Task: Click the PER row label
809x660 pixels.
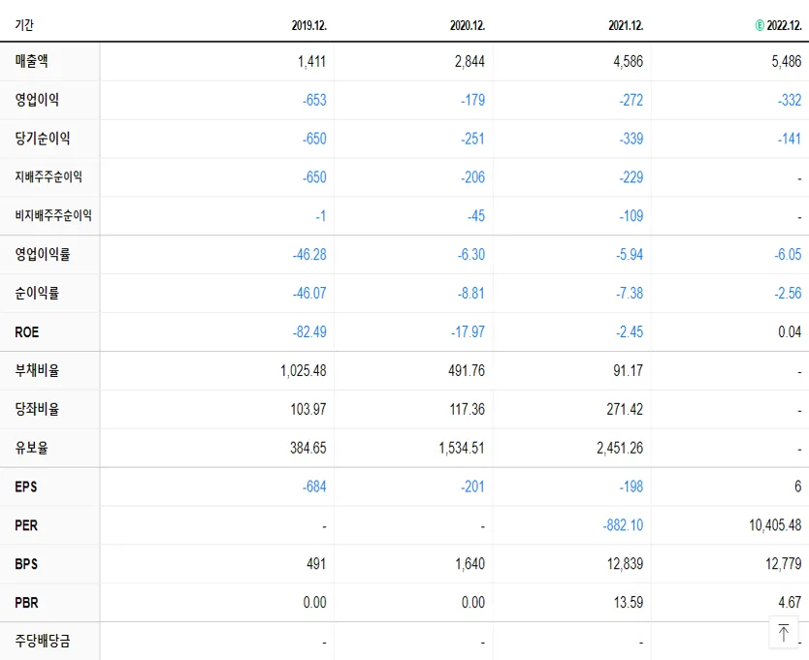Action: pos(26,525)
